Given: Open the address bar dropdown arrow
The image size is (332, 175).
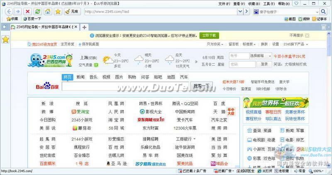Looking at the screenshot, I should (x=240, y=12).
